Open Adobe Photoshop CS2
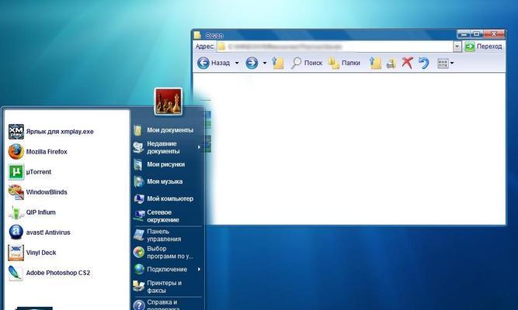The image size is (518, 310). pyautogui.click(x=49, y=273)
